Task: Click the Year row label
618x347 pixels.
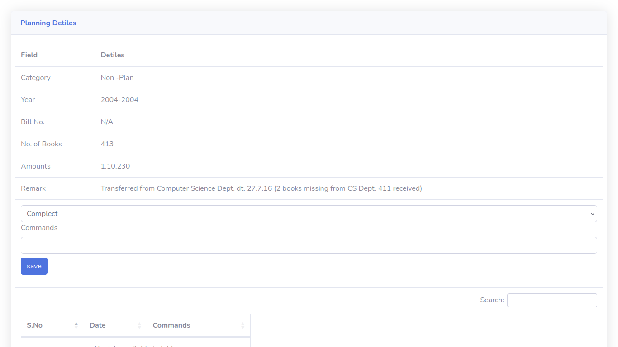Action: click(x=28, y=100)
